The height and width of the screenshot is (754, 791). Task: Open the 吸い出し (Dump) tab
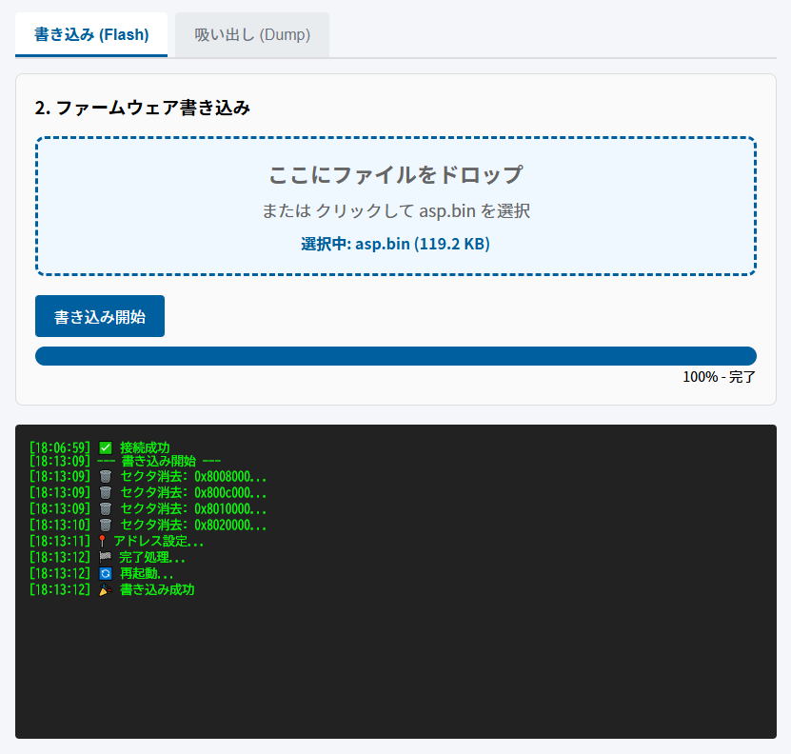(252, 34)
